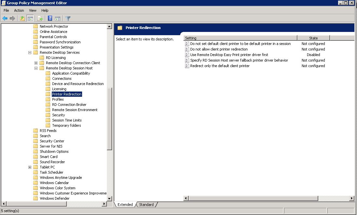Click policy icon beside Specify RD Session Host fallback
The width and height of the screenshot is (357, 215).
187,60
